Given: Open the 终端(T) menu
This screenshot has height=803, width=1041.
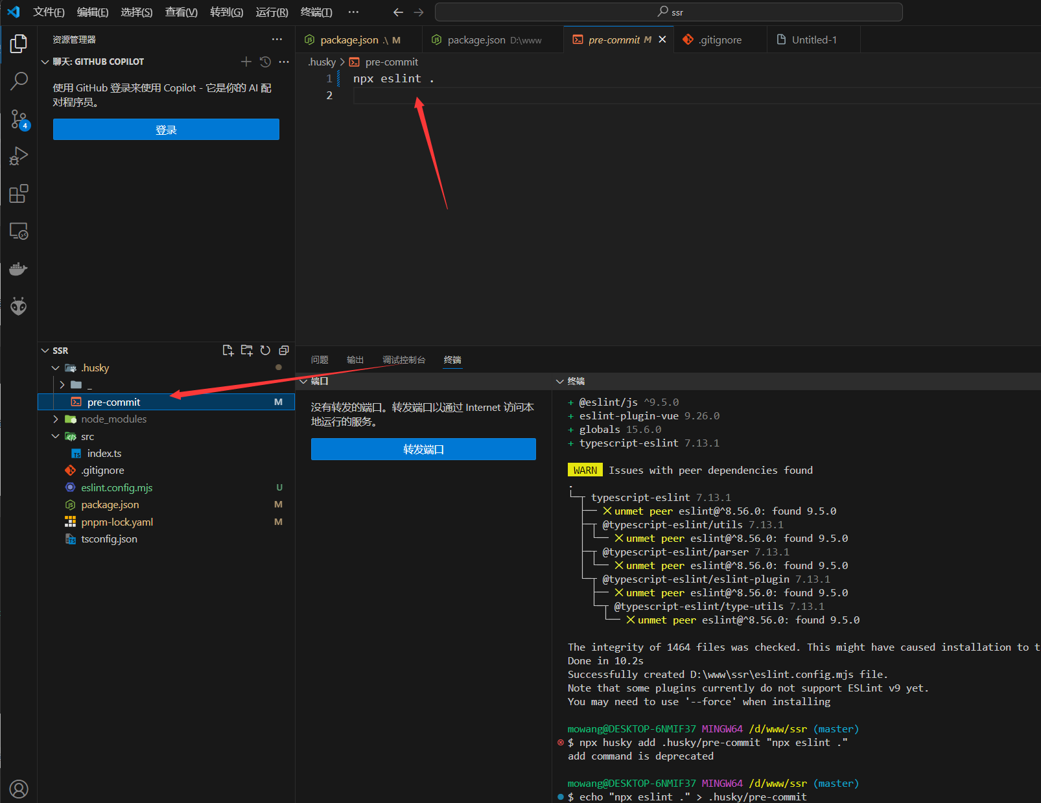Looking at the screenshot, I should (x=316, y=12).
